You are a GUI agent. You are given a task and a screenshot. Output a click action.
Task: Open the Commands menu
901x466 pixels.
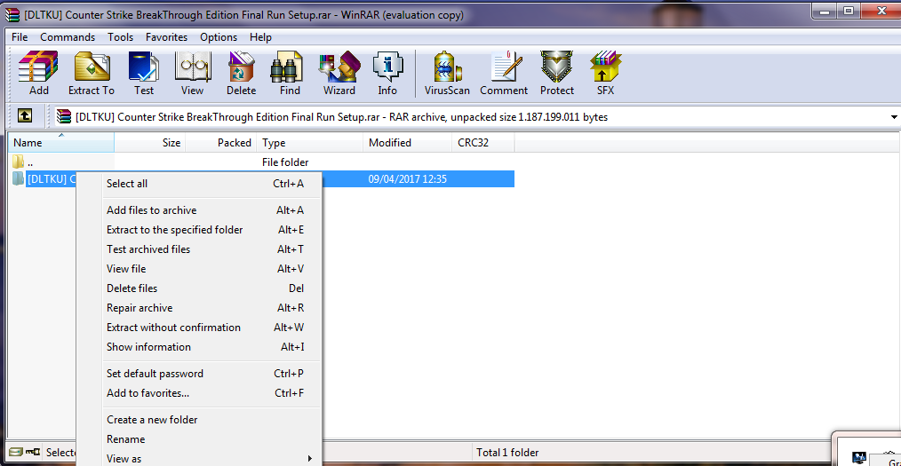(x=68, y=36)
